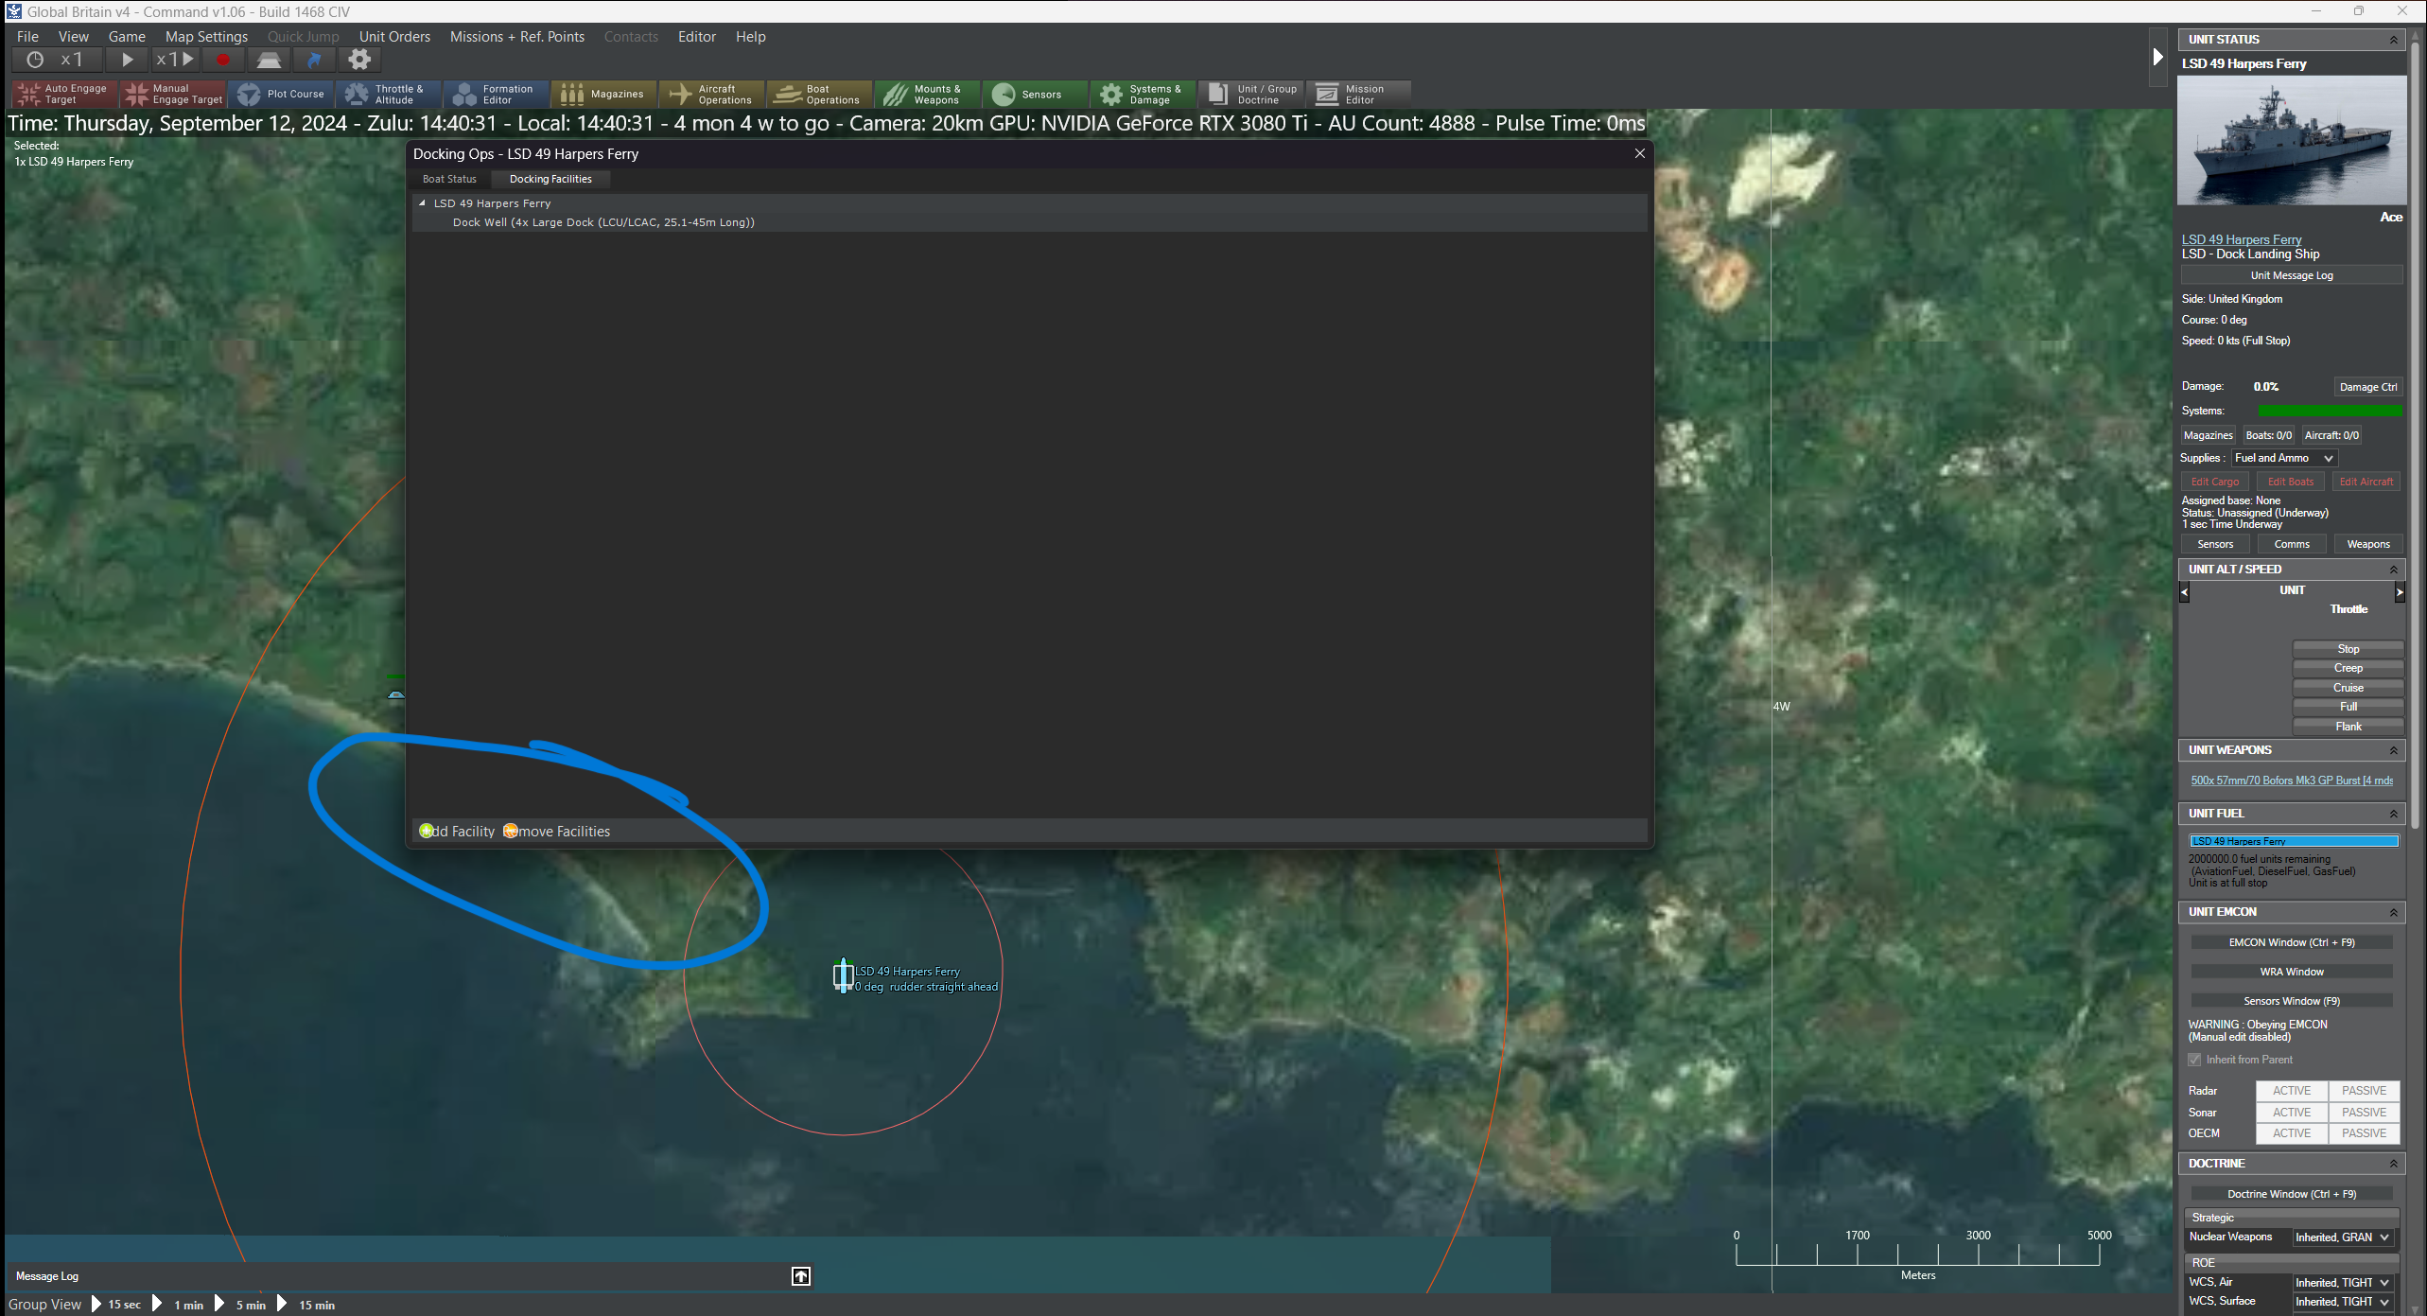
Task: Collapse the UNIT ALT / SPEED panel
Action: point(2394,570)
